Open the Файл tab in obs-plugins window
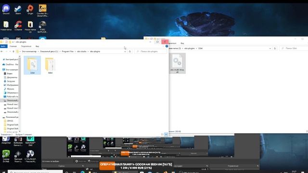 (3, 46)
